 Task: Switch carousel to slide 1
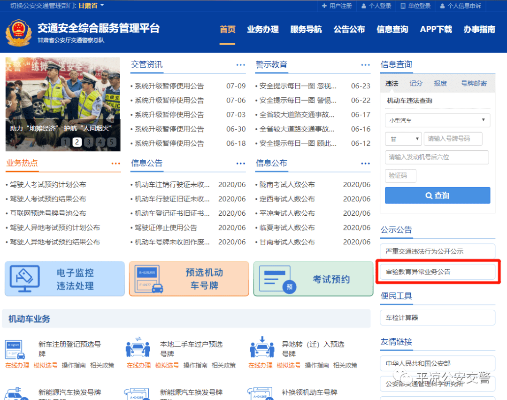click(x=66, y=142)
